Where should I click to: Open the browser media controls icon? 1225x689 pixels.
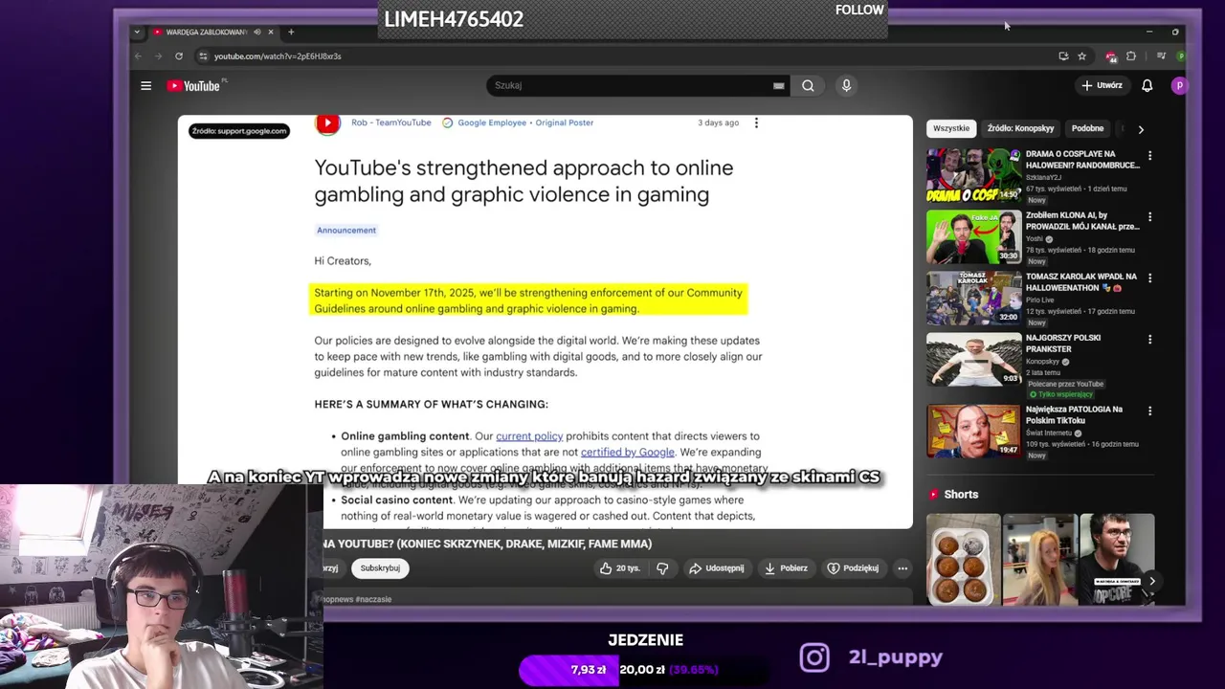point(1161,56)
